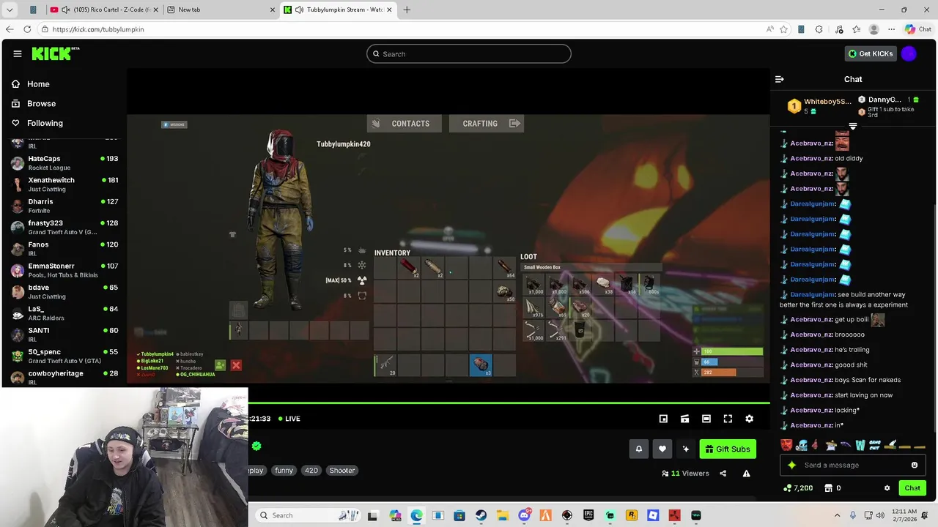Switch to the New tab browser tab
Image resolution: width=938 pixels, height=527 pixels.
click(x=220, y=10)
